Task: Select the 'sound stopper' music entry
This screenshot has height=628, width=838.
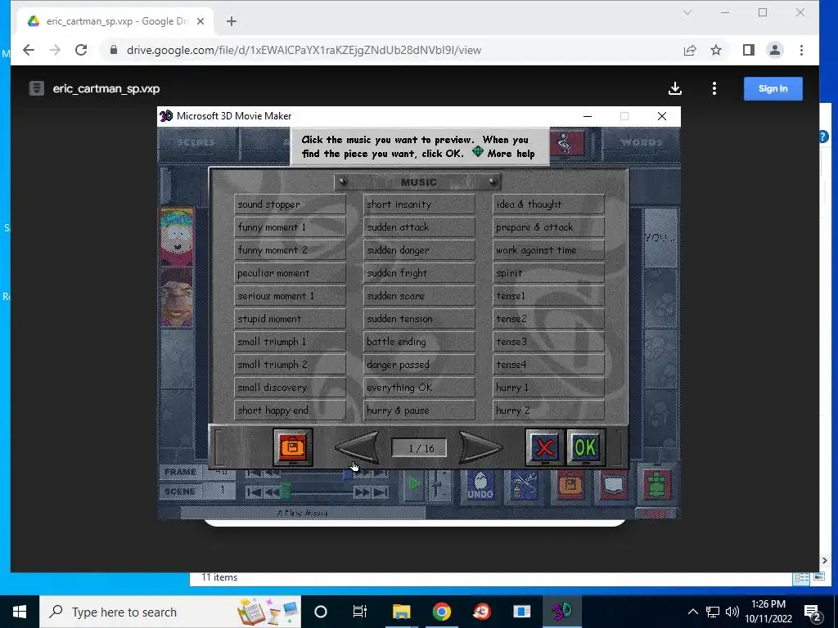Action: 290,204
